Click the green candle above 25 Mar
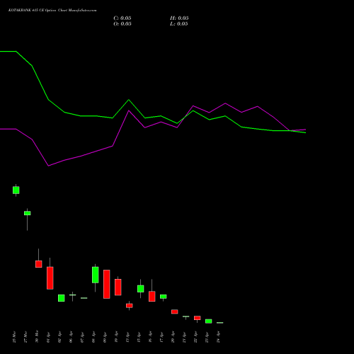 point(16,190)
